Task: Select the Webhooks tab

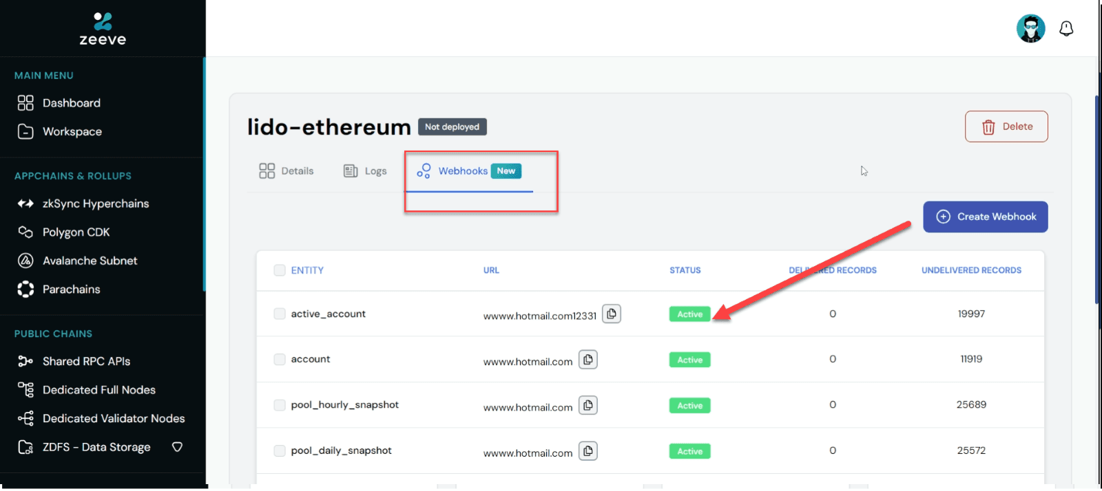Action: pyautogui.click(x=469, y=171)
